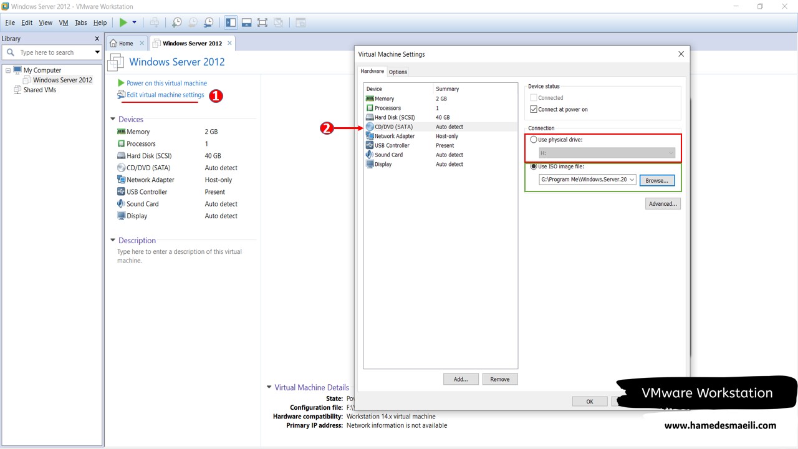Select USB Controller icon in settings list
Image resolution: width=798 pixels, height=449 pixels.
click(x=370, y=145)
